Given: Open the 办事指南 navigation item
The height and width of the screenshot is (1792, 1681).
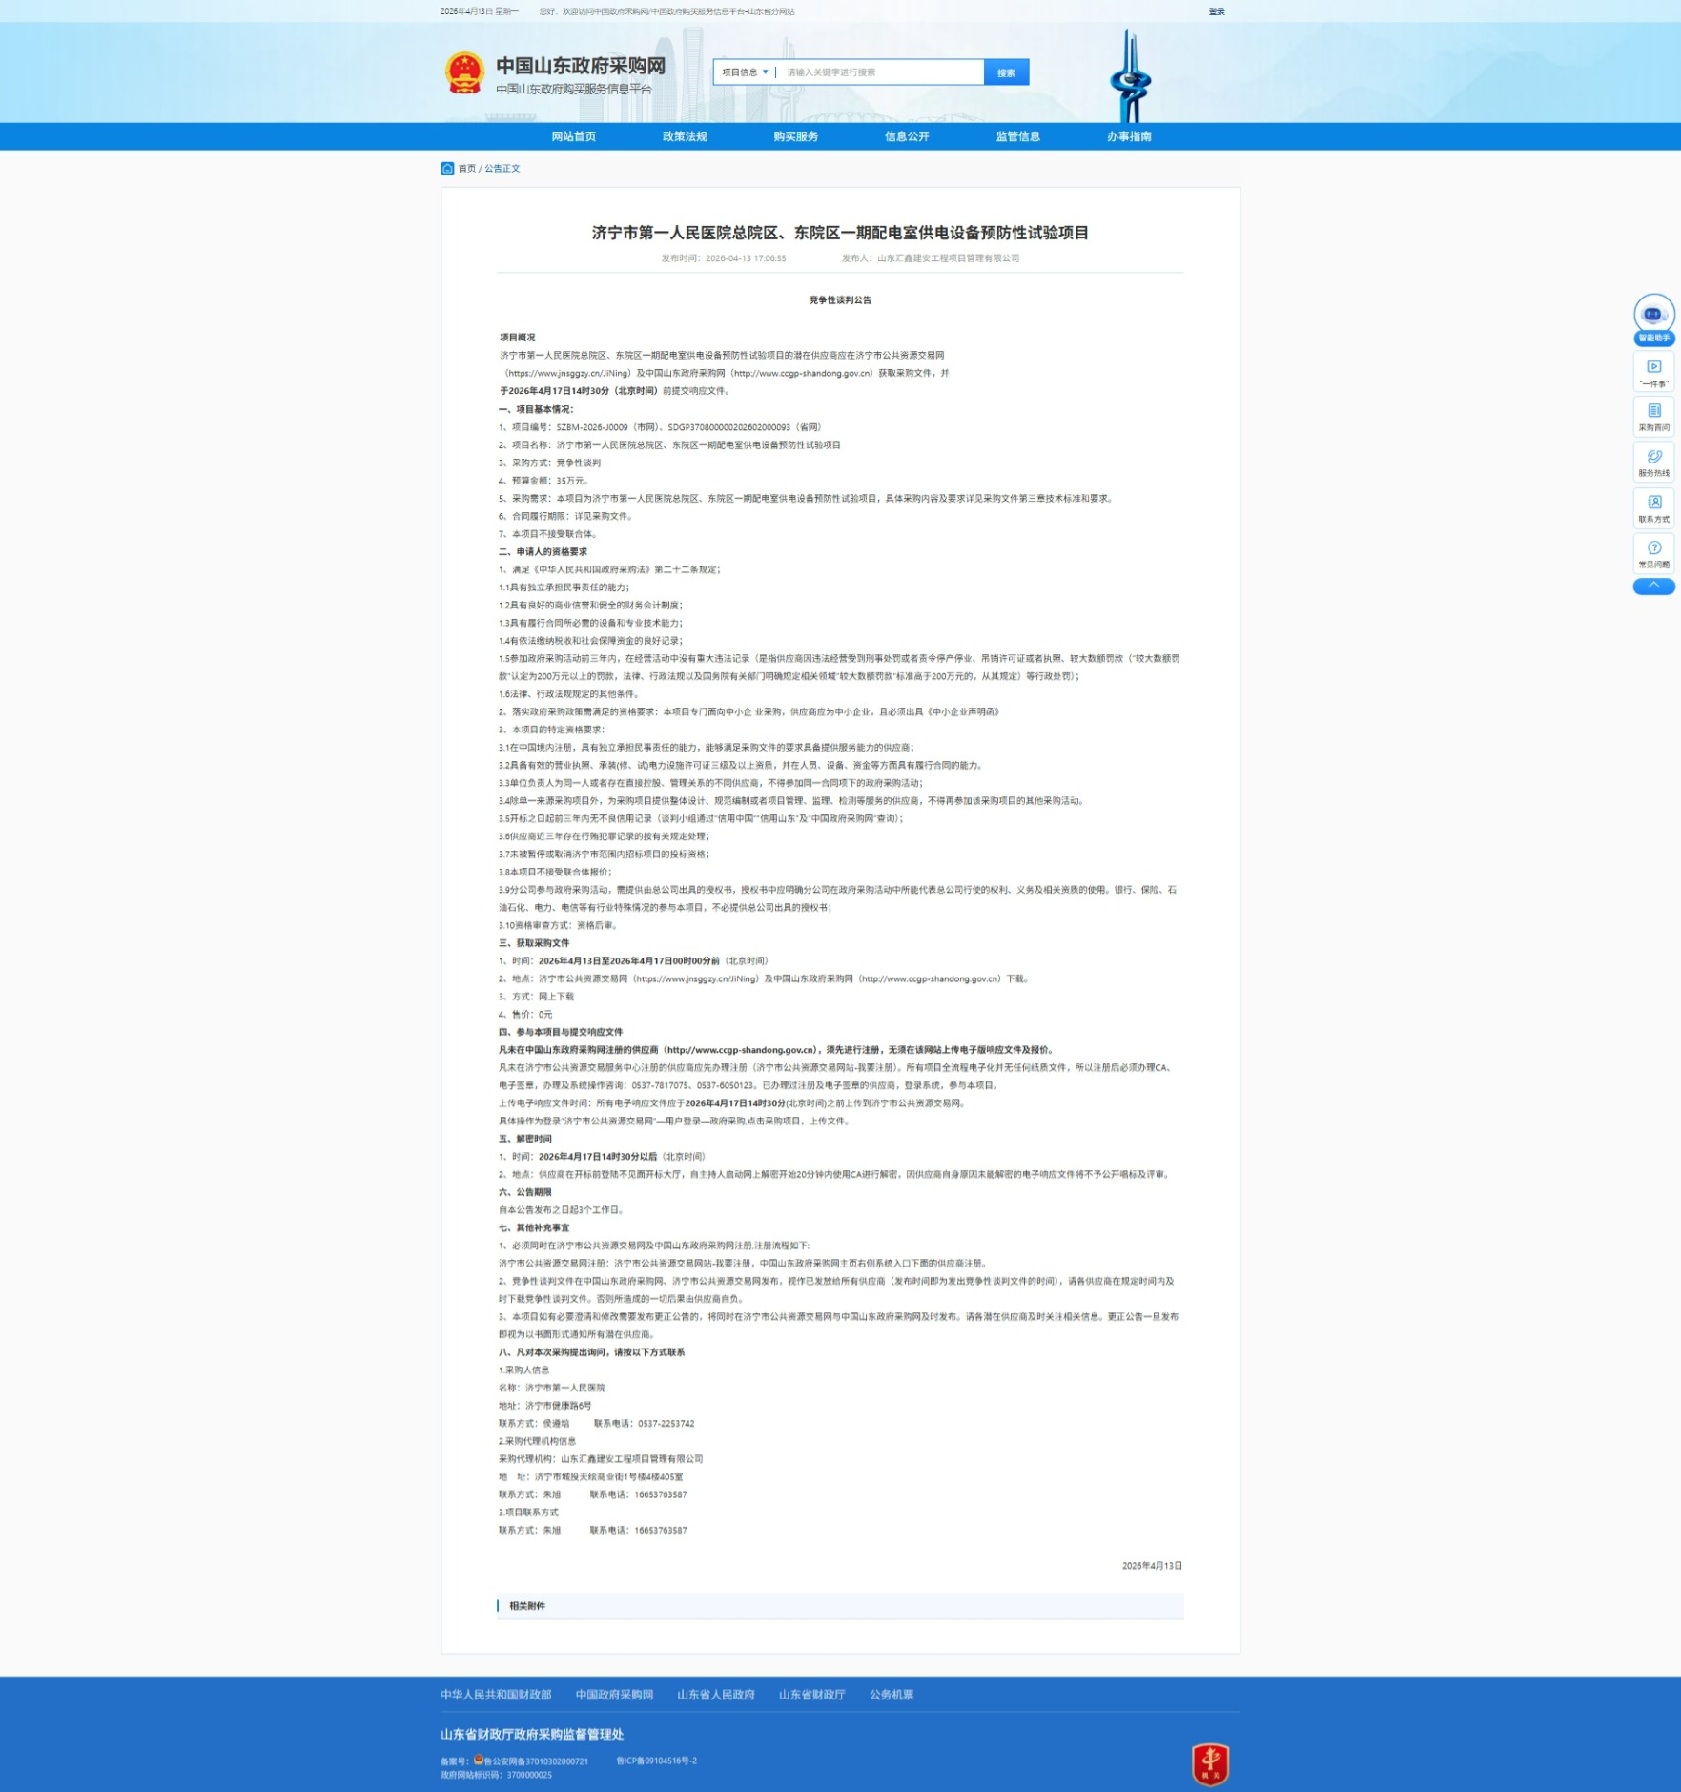Looking at the screenshot, I should pos(1128,136).
